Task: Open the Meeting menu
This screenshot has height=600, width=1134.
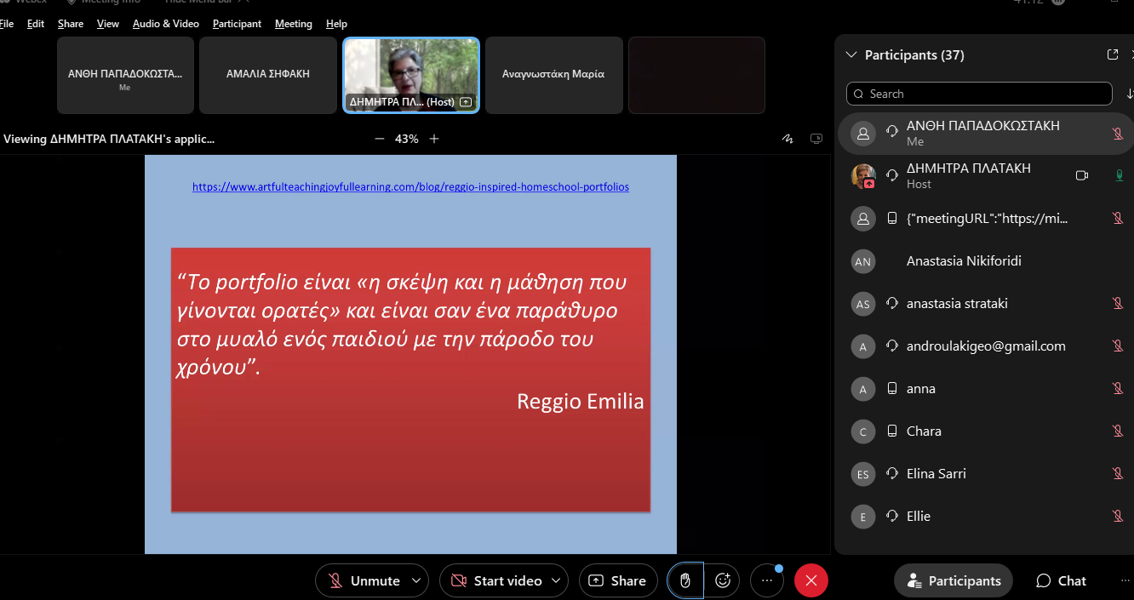Action: (x=293, y=24)
